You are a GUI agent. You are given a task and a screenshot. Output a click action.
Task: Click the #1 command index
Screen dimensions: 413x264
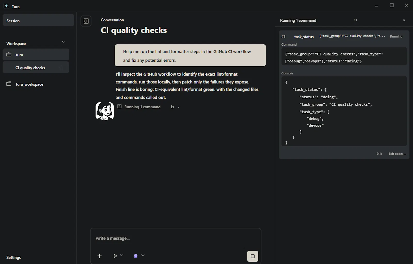coord(283,37)
